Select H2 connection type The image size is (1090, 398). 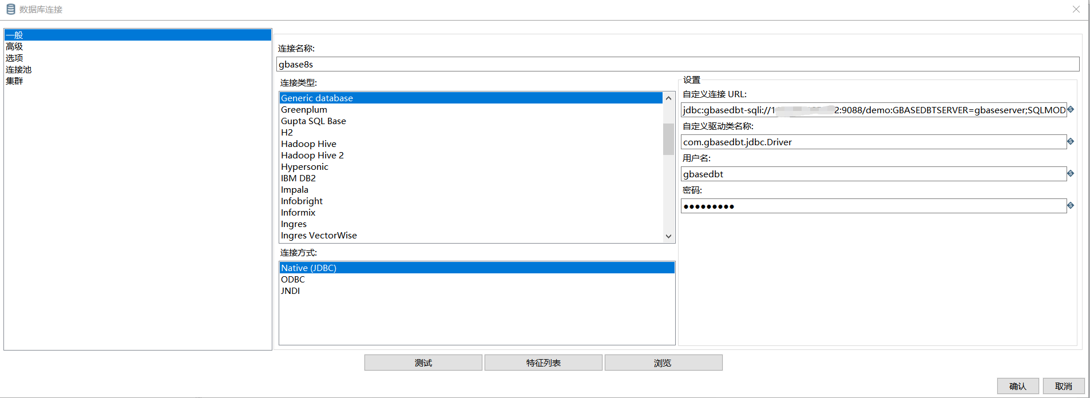(x=471, y=132)
